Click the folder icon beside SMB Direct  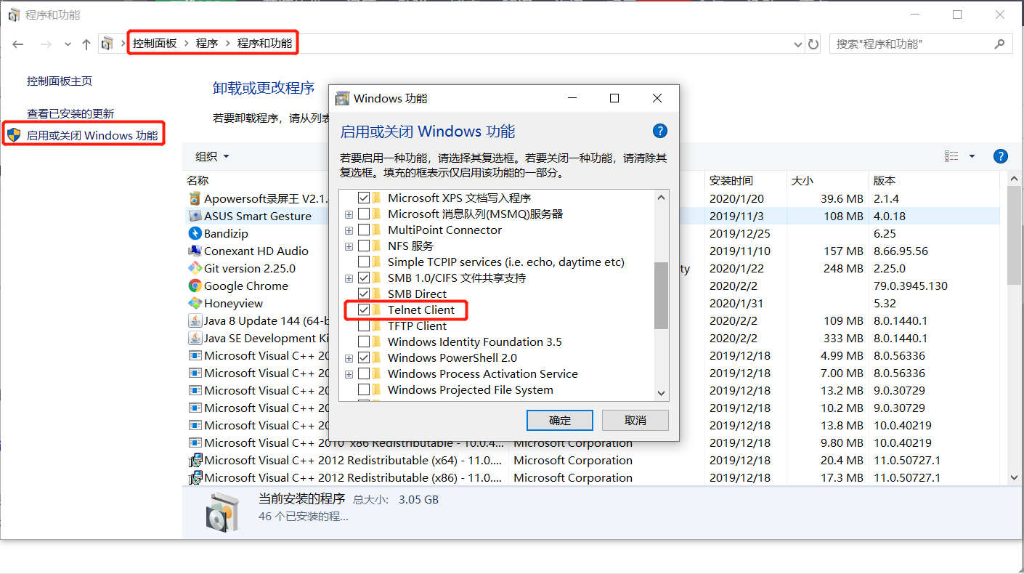tap(378, 294)
